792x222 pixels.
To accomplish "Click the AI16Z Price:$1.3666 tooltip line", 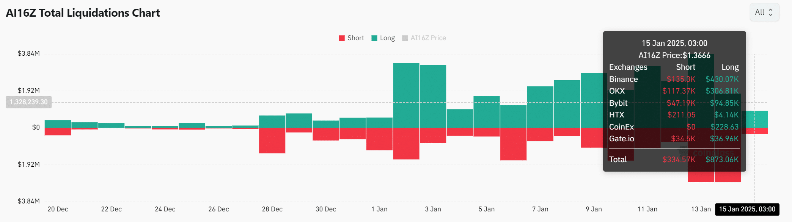I will pyautogui.click(x=674, y=55).
